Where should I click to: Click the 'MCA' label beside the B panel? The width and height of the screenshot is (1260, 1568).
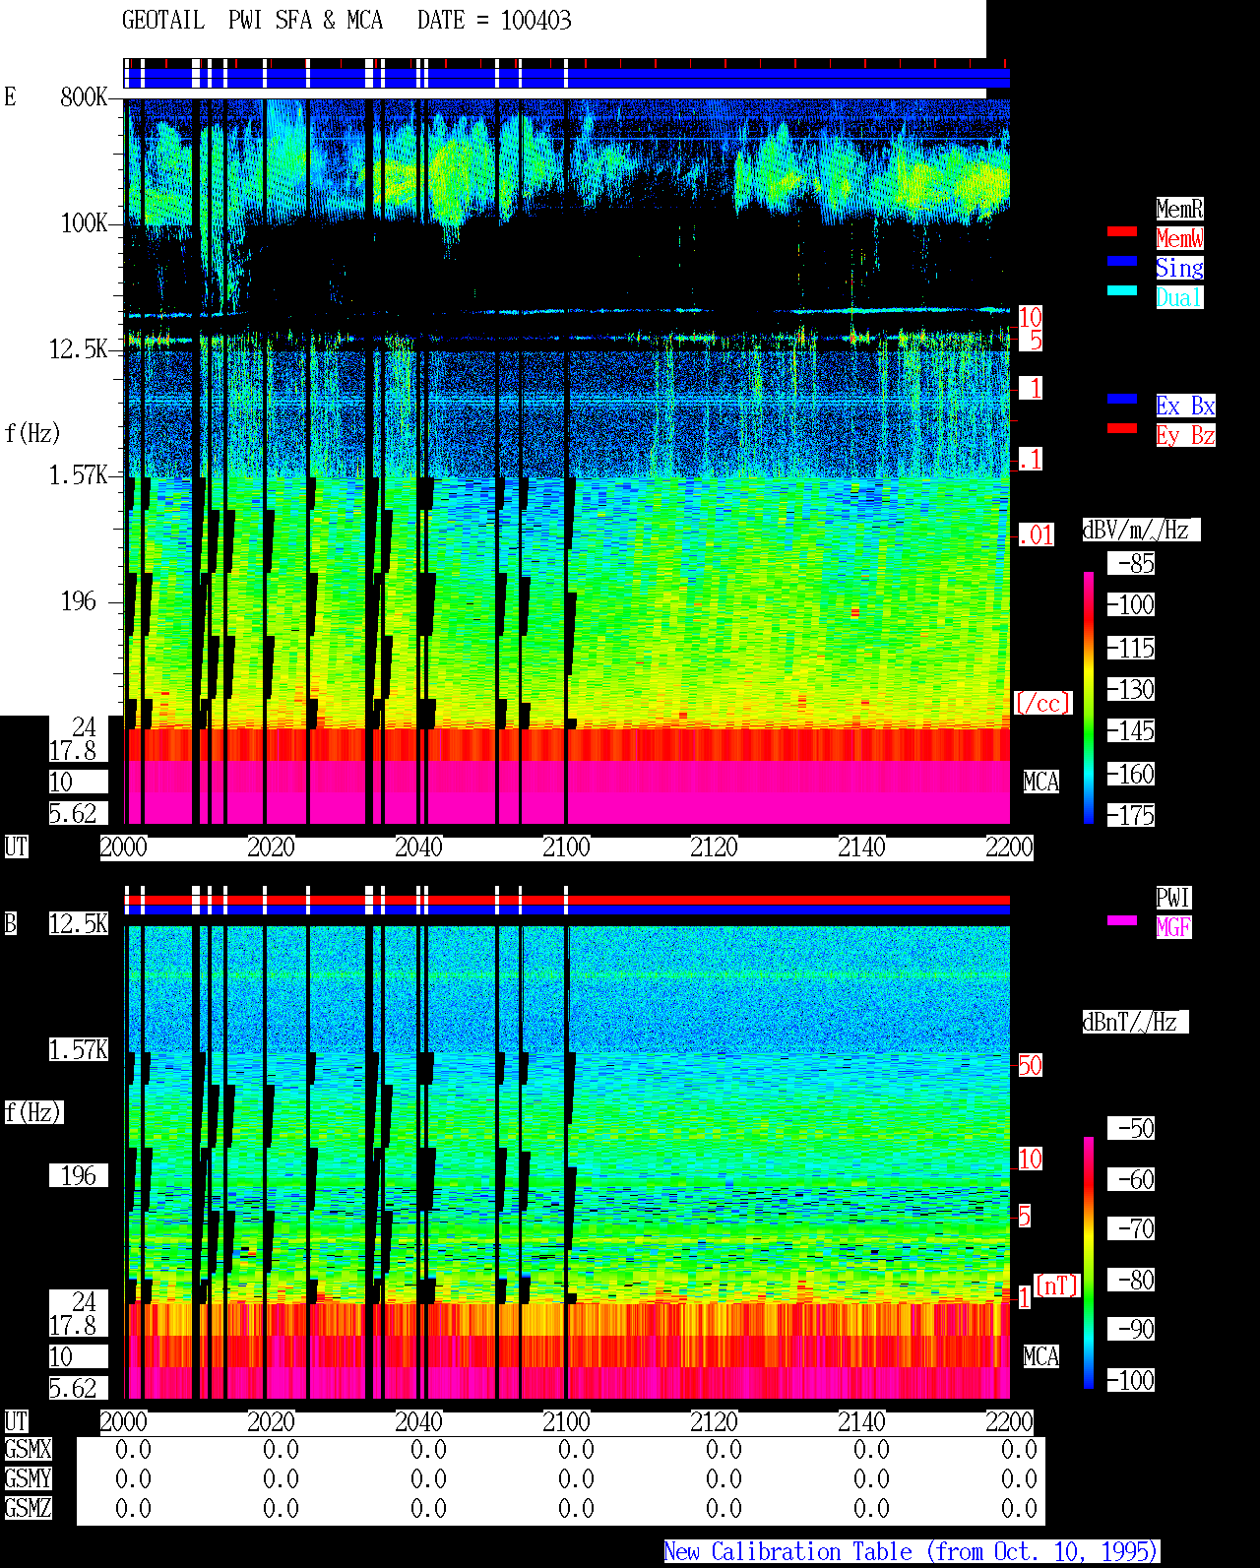point(1041,1356)
